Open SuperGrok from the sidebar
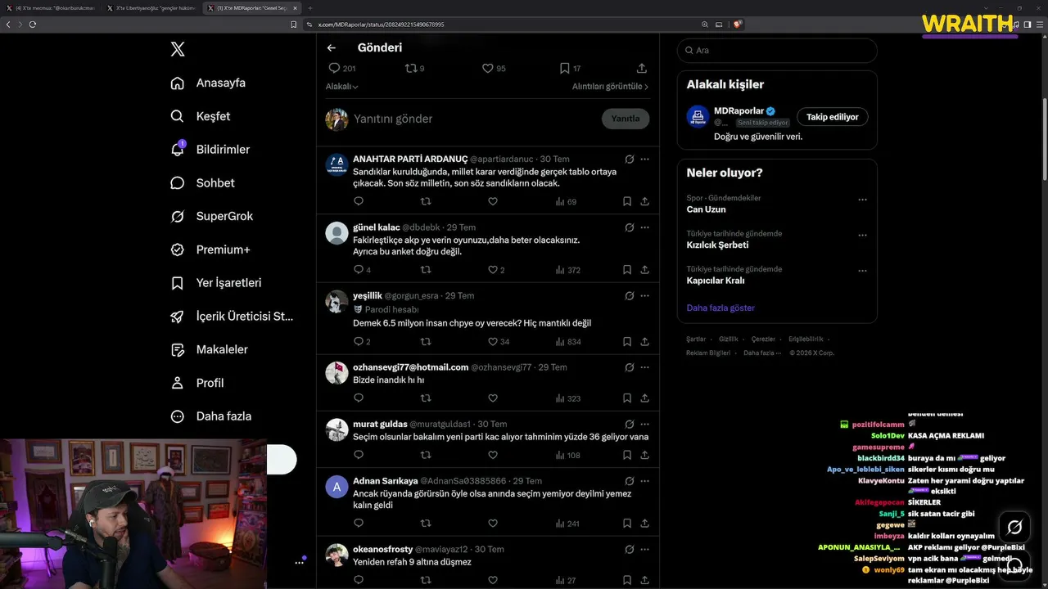 point(212,216)
